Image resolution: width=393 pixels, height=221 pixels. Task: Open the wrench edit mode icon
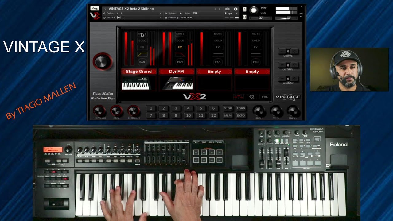(95, 9)
